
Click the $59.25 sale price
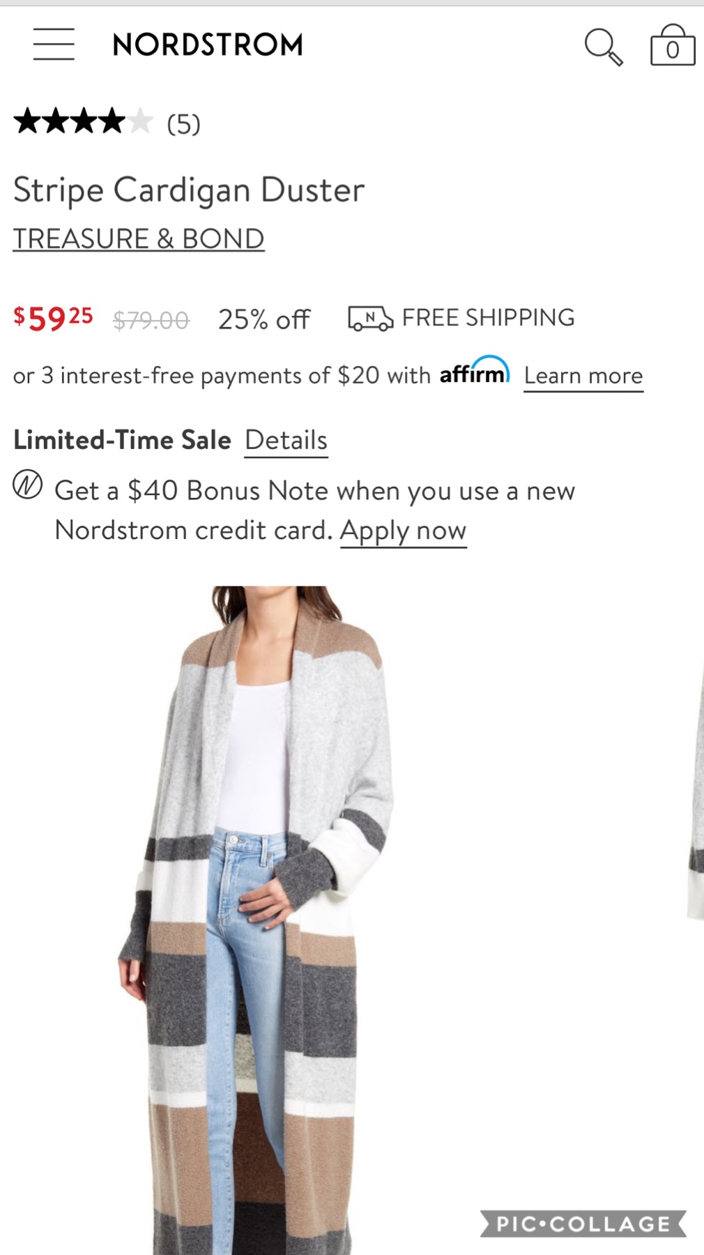pos(53,319)
